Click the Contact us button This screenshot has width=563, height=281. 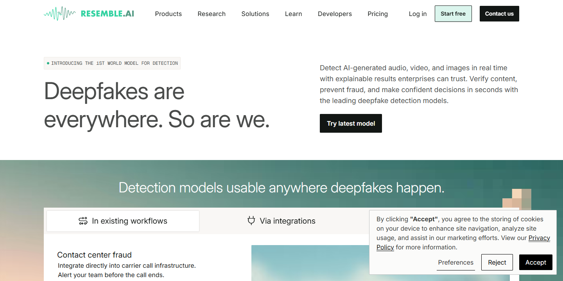[x=499, y=14]
